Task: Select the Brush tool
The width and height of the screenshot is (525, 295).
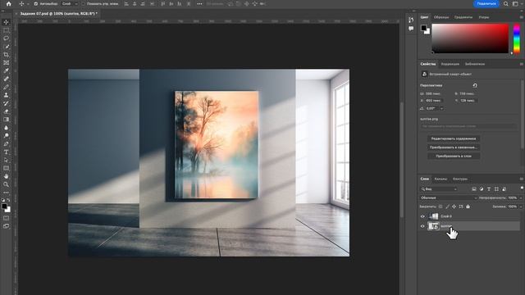Action: [6, 87]
